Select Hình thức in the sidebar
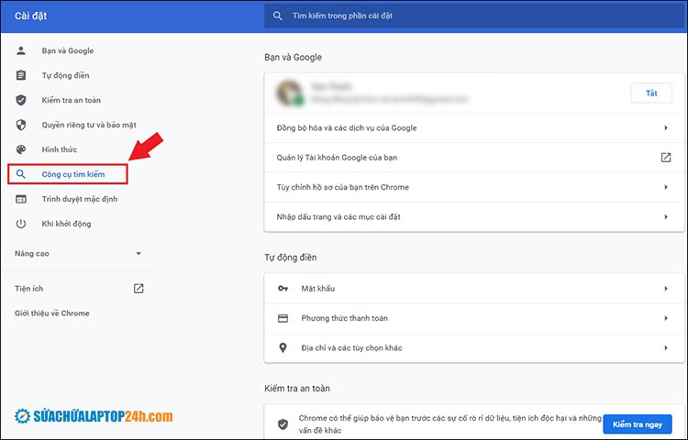Screen dimensions: 688x440 pos(60,149)
